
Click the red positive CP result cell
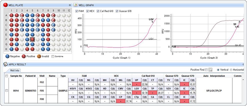[121, 101]
